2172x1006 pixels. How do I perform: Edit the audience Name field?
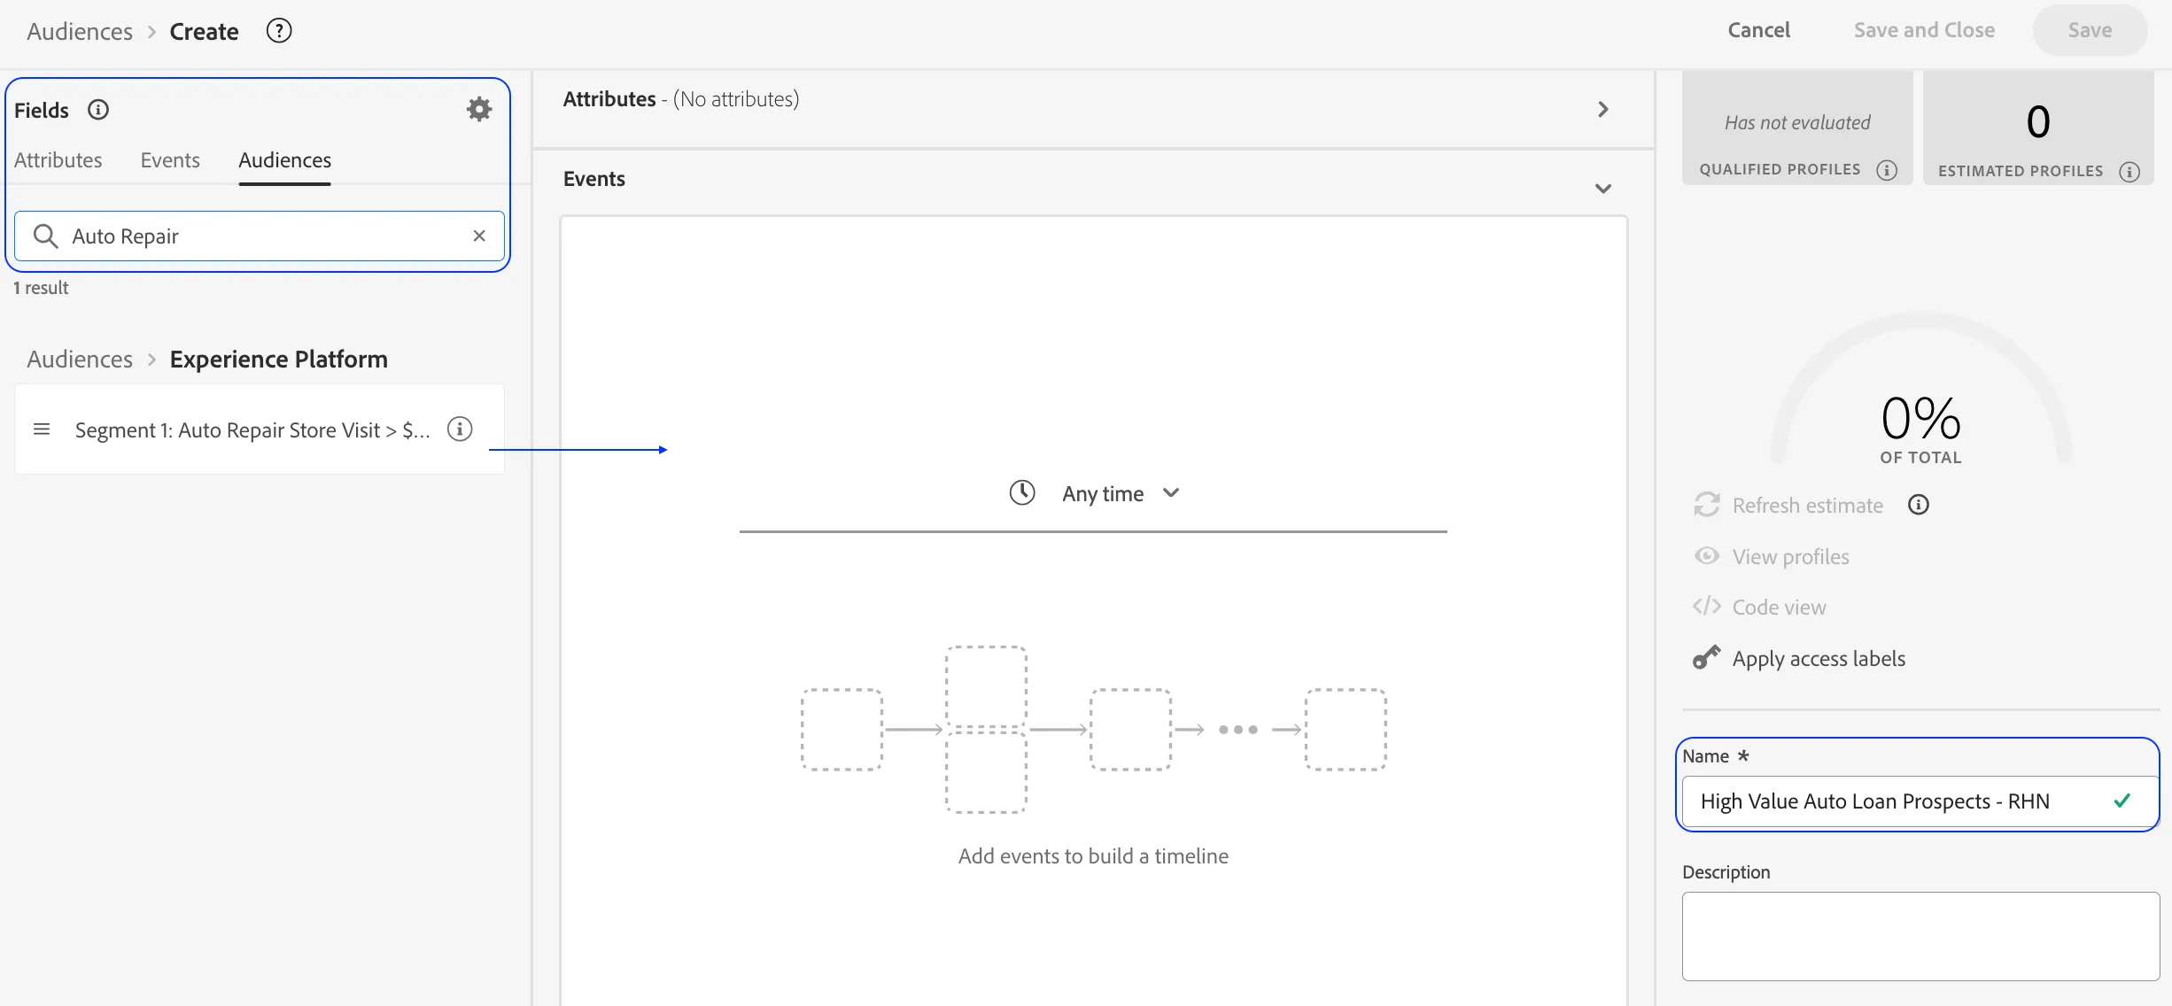[x=1920, y=801]
